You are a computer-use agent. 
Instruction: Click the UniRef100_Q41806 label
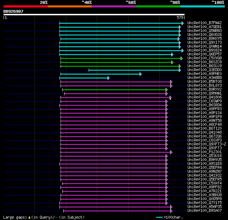[x=204, y=97]
